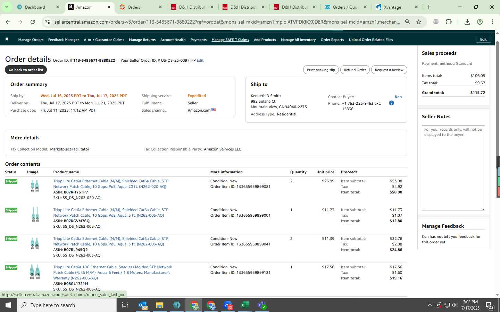
Task: Open the Chrome three-dot menu
Action: click(x=492, y=22)
